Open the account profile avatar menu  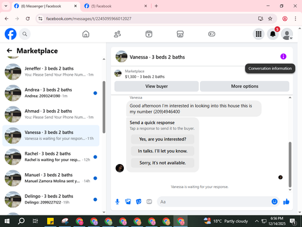(287, 34)
